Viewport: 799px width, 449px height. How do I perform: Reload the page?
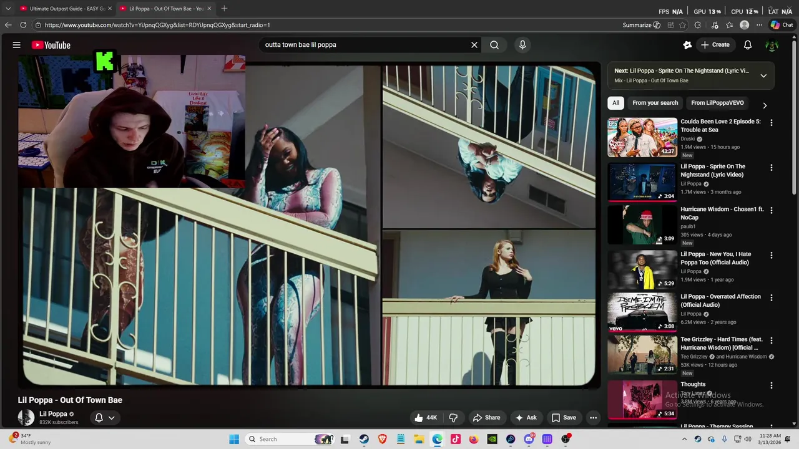tap(23, 25)
